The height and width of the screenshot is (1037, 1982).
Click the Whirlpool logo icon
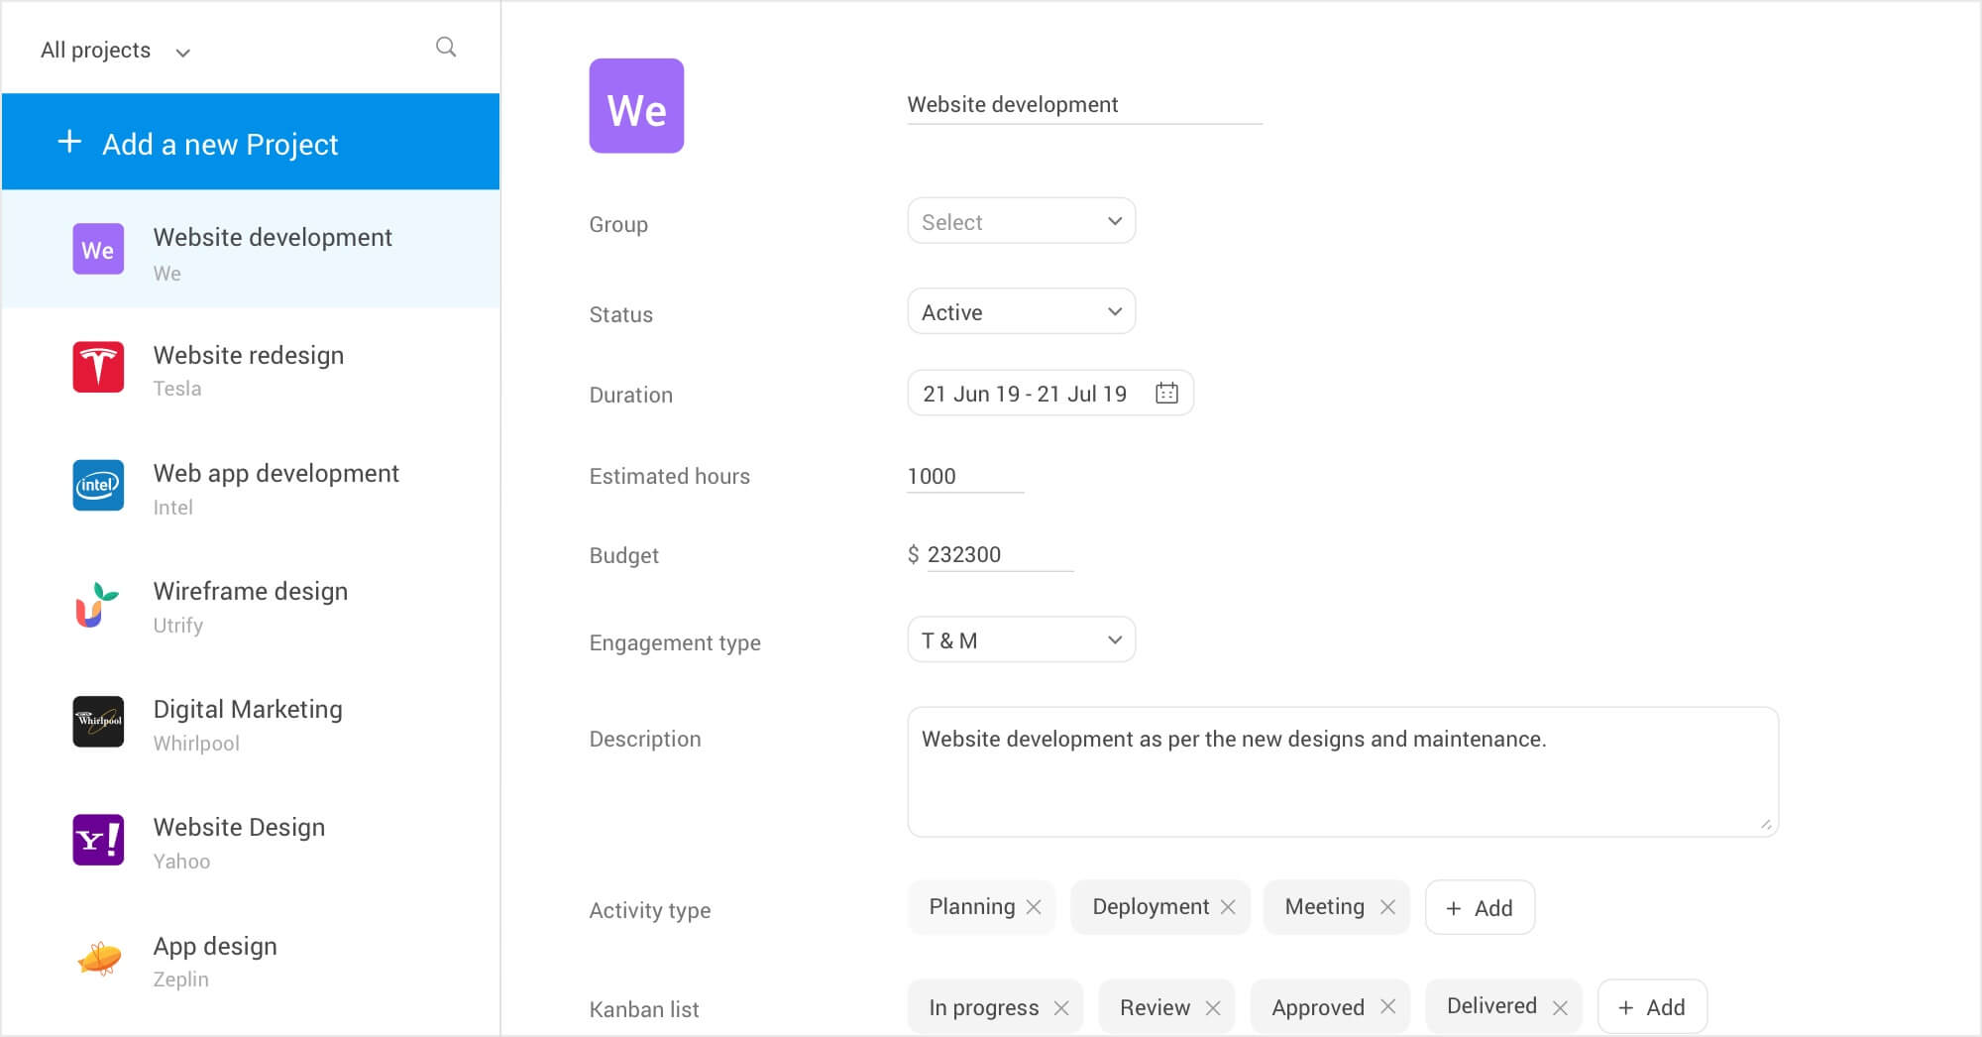click(98, 721)
